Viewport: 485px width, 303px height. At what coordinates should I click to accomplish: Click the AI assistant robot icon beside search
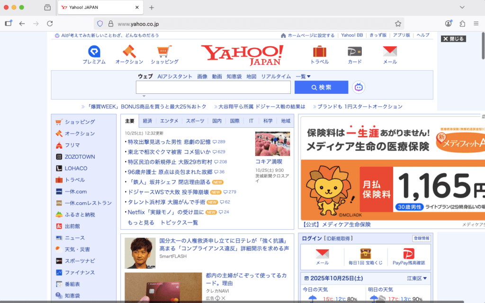[359, 88]
